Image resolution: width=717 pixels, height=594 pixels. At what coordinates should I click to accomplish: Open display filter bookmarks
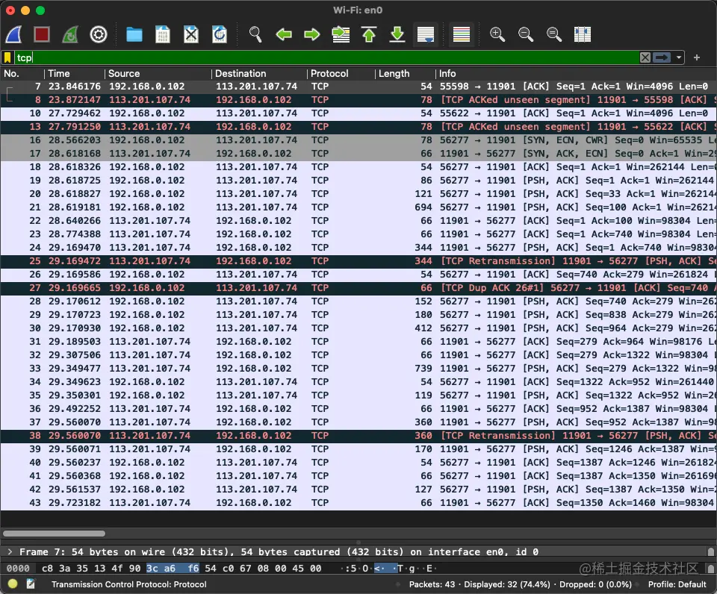click(x=7, y=57)
